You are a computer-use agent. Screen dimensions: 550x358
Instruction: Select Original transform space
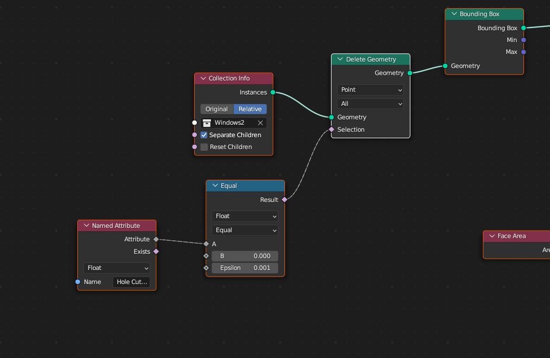coord(217,109)
